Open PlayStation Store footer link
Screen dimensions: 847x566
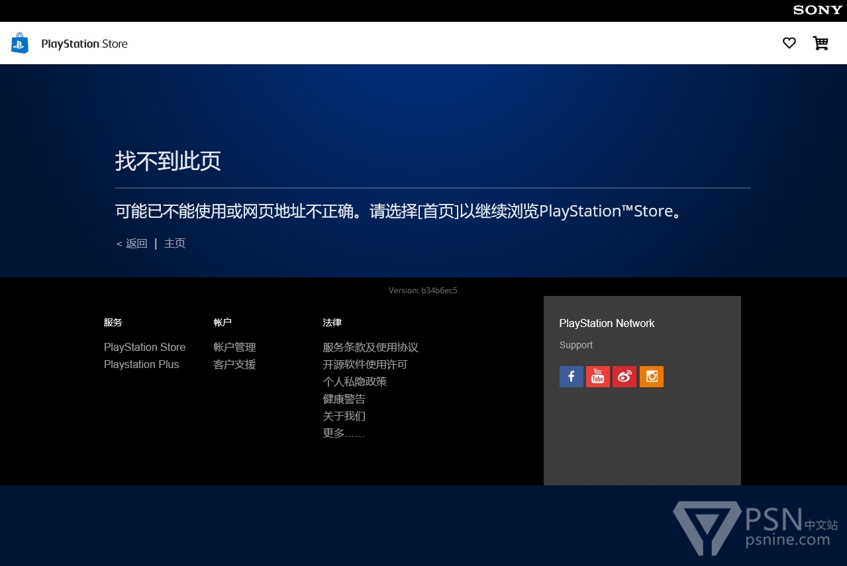144,348
